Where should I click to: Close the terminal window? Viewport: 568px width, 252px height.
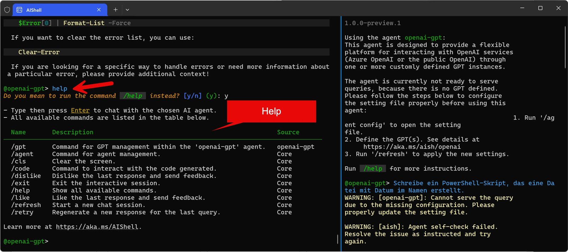[558, 8]
